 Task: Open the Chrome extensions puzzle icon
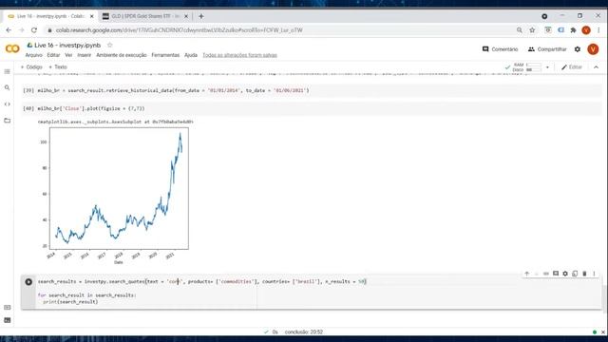pos(574,30)
